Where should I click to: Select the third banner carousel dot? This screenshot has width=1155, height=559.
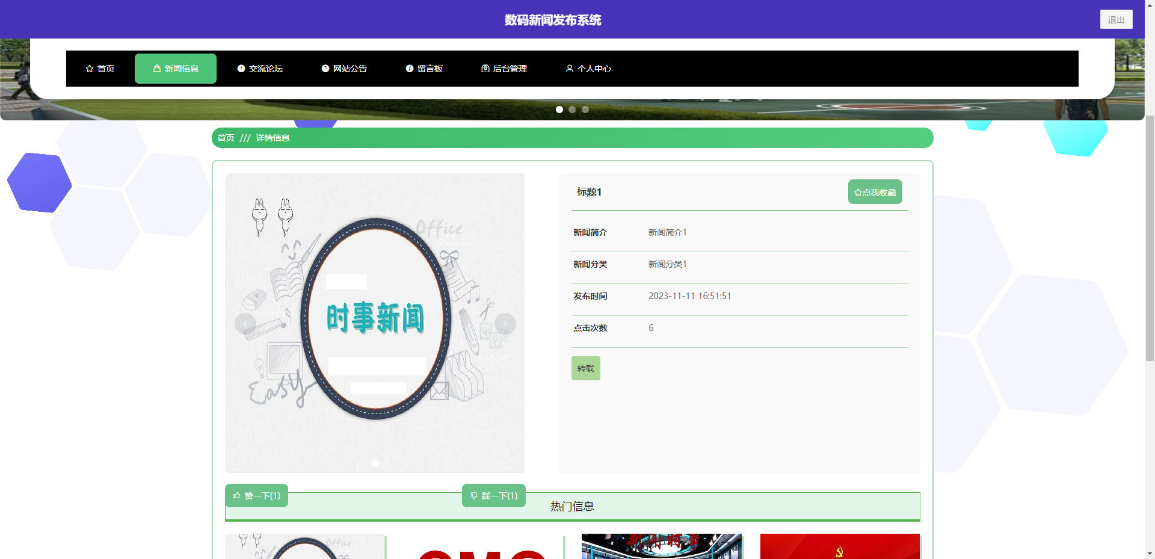pyautogui.click(x=585, y=110)
